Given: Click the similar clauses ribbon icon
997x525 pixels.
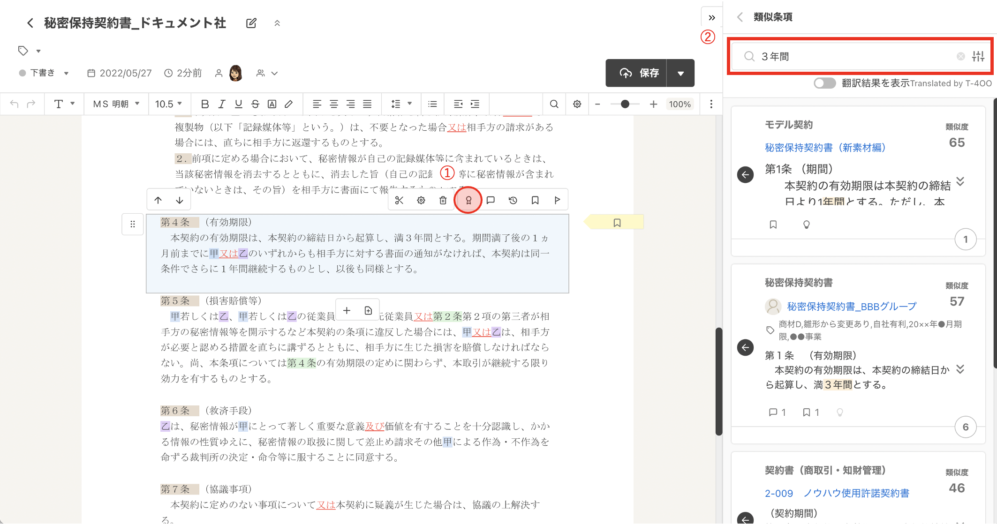Looking at the screenshot, I should tap(468, 201).
